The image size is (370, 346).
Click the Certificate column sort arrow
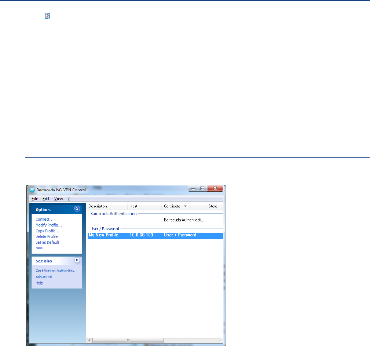coord(186,206)
